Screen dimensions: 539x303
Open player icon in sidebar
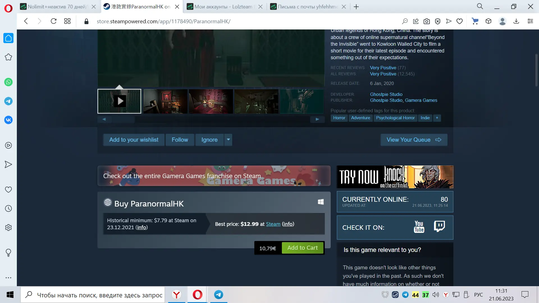coord(8,145)
